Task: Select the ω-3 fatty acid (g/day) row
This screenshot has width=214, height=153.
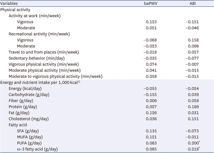Action: 107,149
